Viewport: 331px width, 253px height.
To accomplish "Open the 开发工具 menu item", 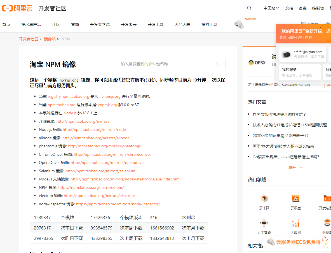I will [x=156, y=25].
